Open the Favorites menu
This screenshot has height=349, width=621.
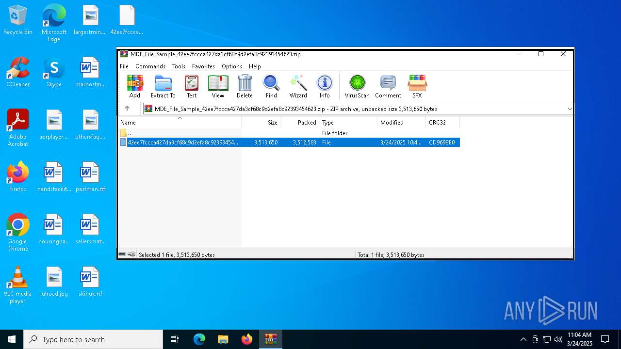click(x=203, y=66)
